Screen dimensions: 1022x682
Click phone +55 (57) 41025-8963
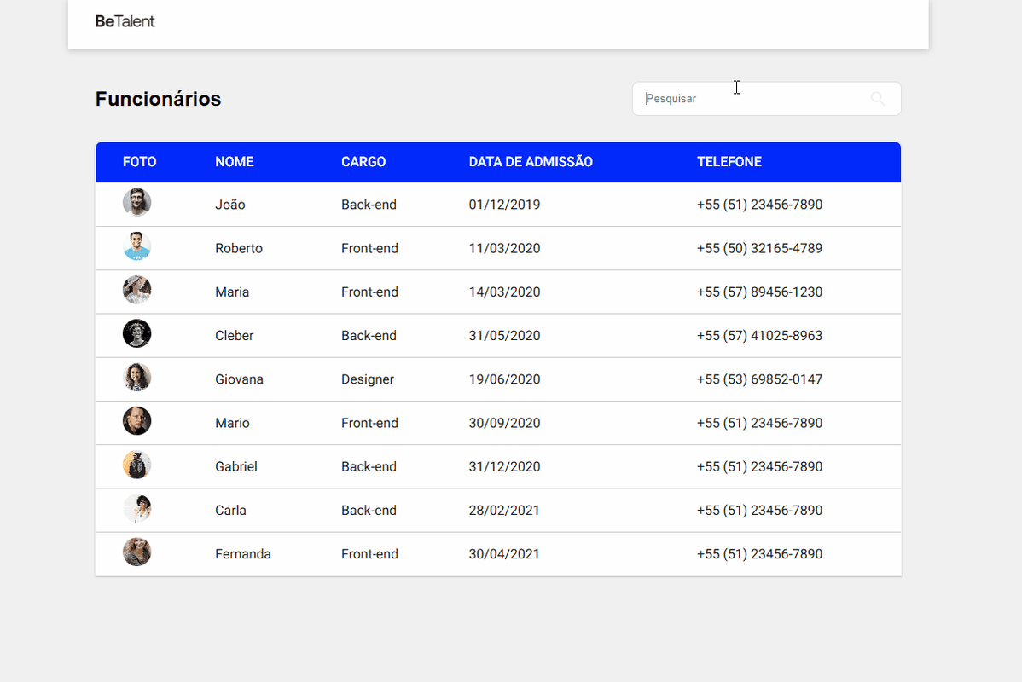[759, 336]
